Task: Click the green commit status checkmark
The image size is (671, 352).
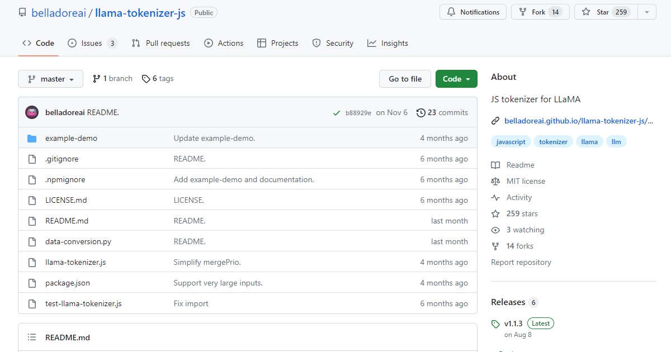Action: point(337,113)
